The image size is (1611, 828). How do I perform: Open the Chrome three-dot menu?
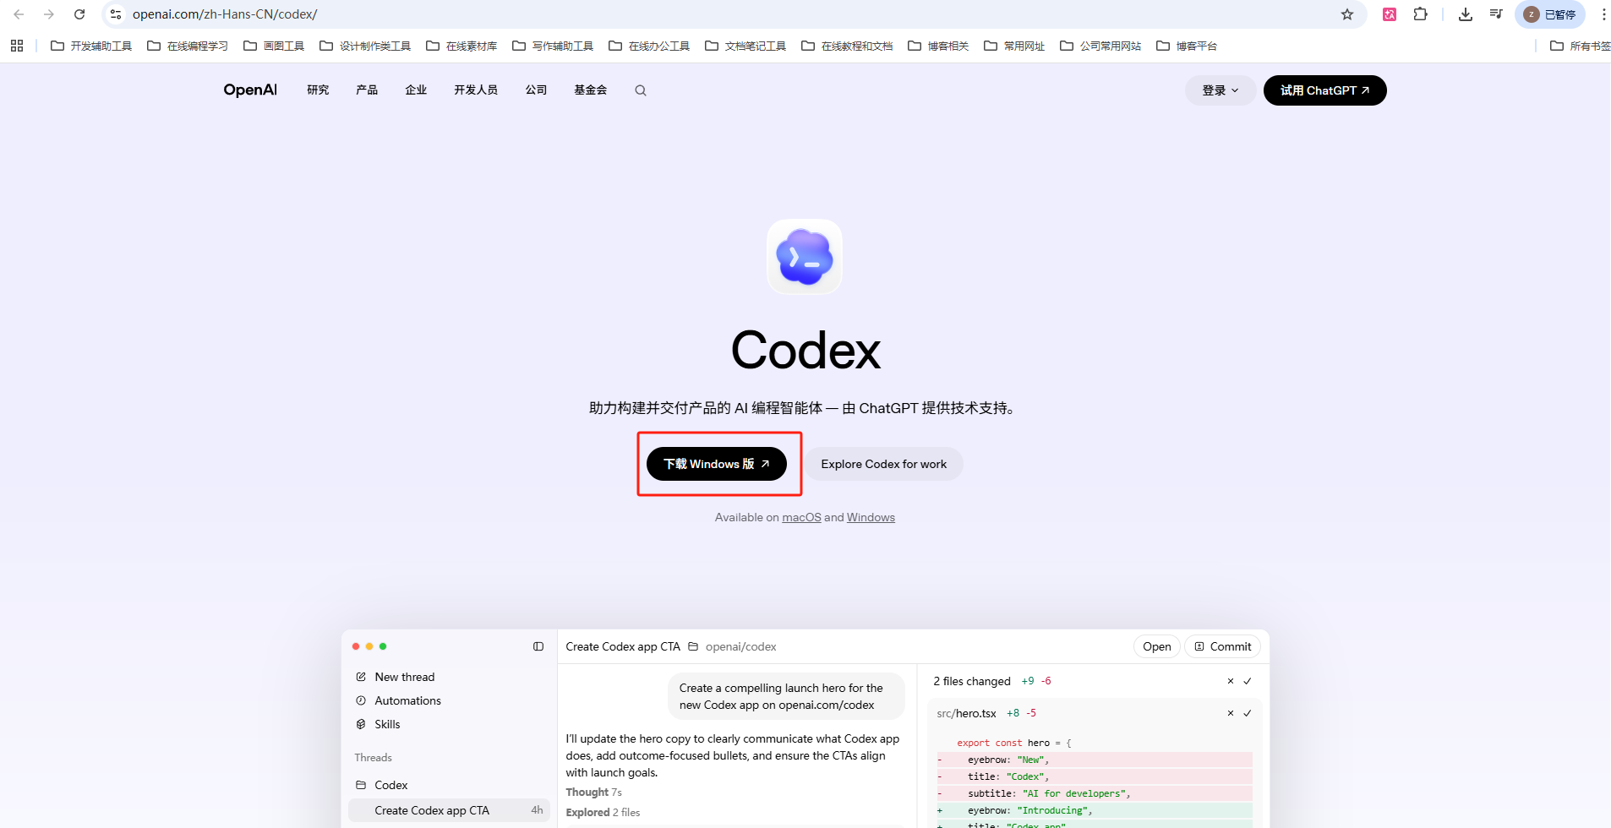(1603, 14)
